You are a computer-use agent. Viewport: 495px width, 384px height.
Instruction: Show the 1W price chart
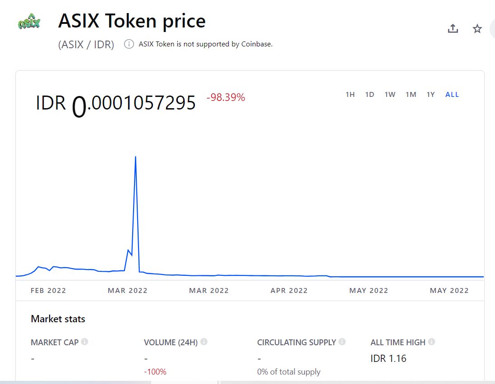pyautogui.click(x=390, y=95)
